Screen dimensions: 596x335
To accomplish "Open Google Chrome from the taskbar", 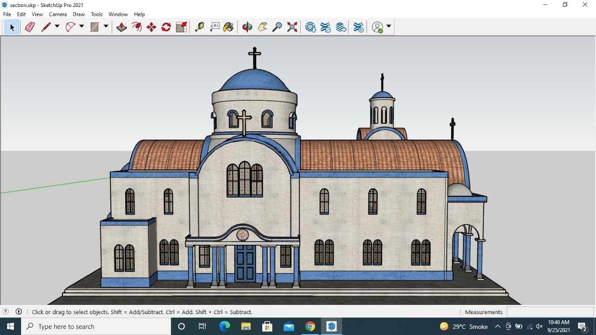I will [x=310, y=327].
